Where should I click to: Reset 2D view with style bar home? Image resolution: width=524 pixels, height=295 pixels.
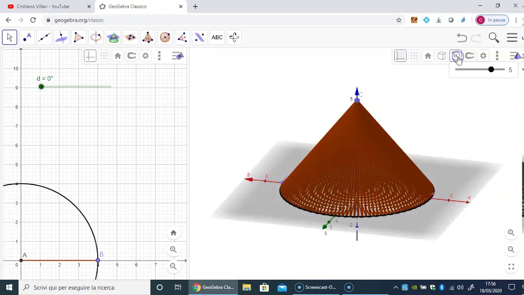pos(118,56)
